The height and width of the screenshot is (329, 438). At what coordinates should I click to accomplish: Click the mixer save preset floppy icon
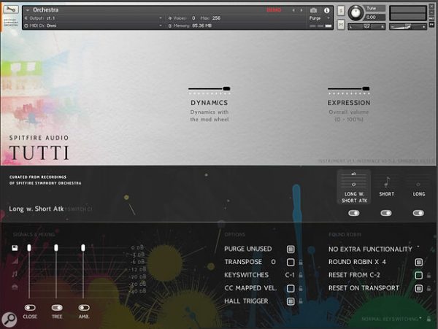click(15, 248)
